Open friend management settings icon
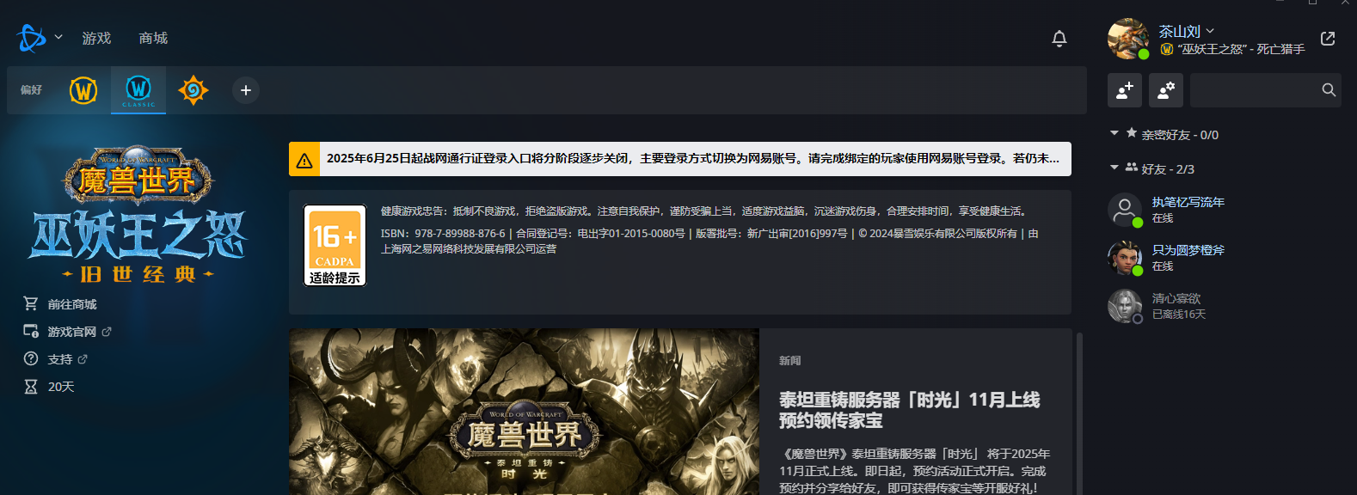Screen dimensions: 1357x495 click(x=1166, y=90)
